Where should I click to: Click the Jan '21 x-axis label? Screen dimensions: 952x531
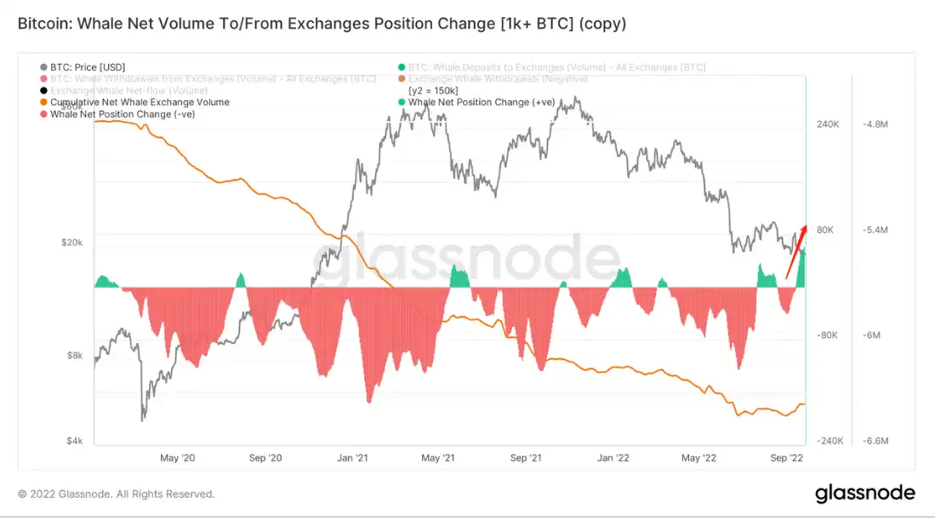coord(353,458)
